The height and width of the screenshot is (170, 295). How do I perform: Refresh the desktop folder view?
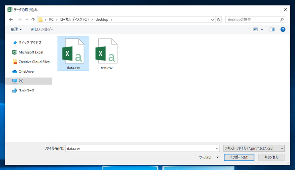[218, 20]
